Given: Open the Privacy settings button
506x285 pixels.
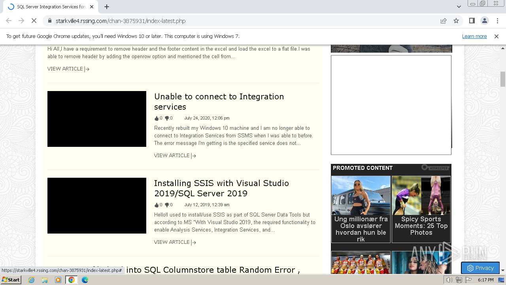Looking at the screenshot, I should [x=480, y=268].
